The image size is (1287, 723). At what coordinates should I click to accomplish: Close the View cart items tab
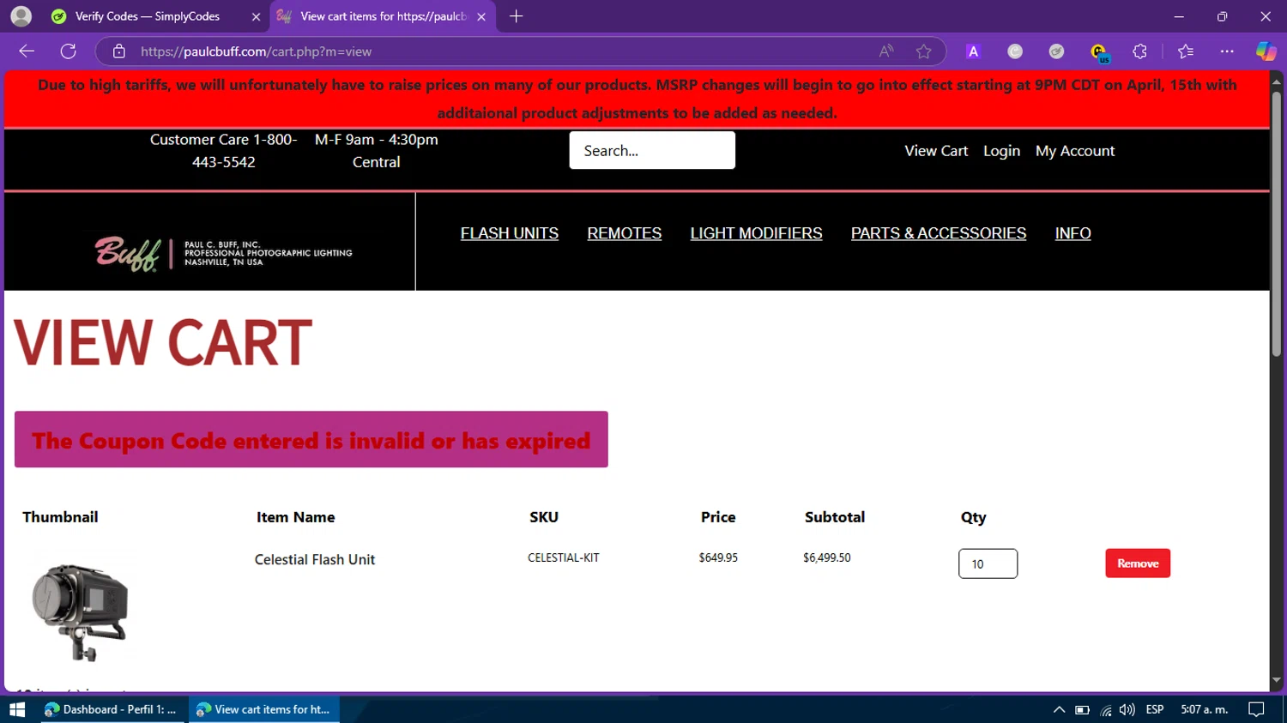point(481,16)
